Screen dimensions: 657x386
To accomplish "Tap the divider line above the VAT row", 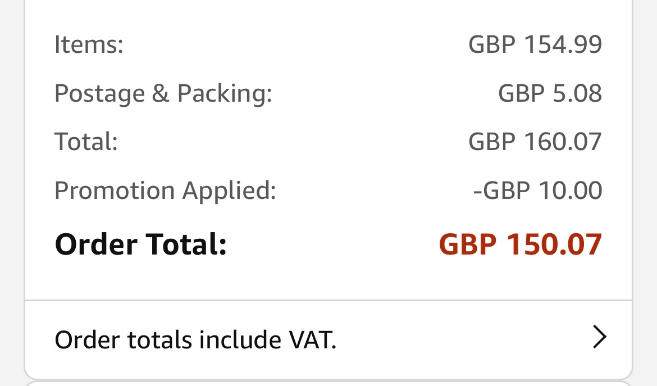I will point(328,301).
